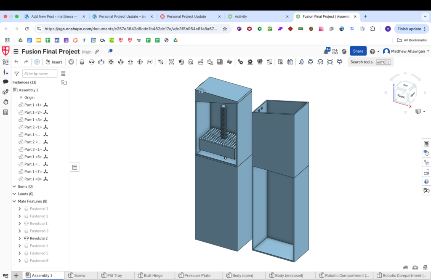Click the browser address bar
Viewport: 431px width, 280px height.
[131, 29]
